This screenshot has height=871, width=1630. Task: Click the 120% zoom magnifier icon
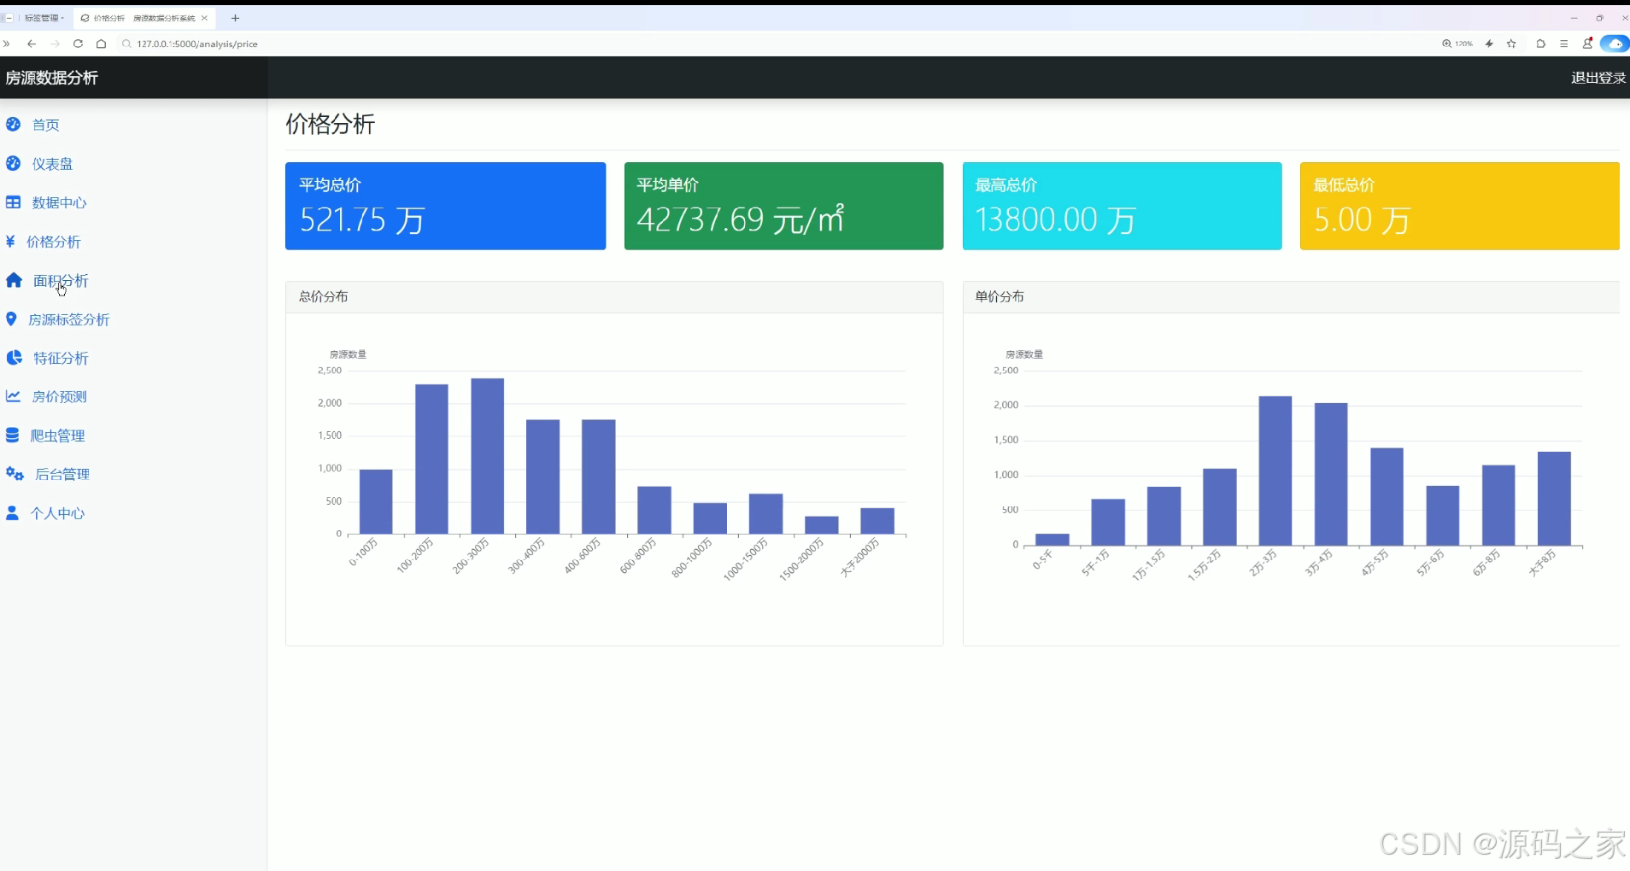click(1446, 44)
